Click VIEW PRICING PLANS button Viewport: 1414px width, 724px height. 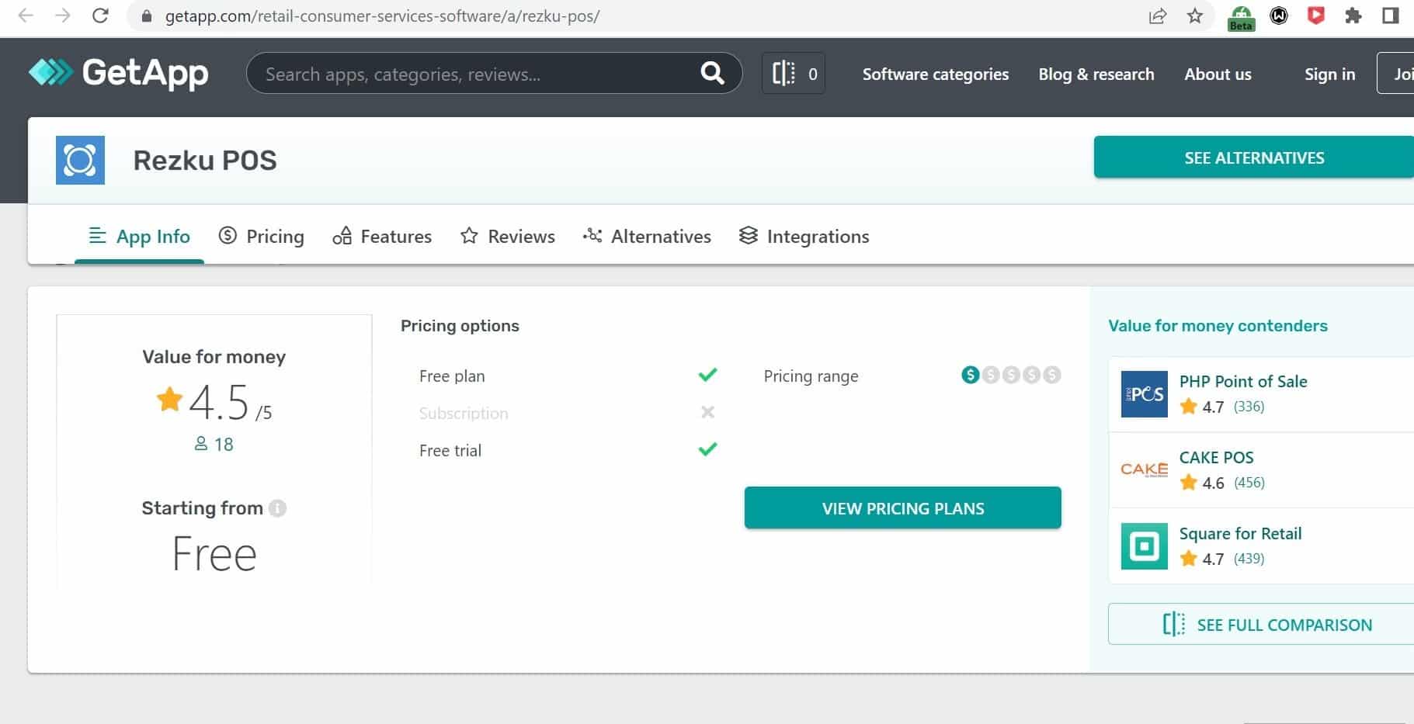coord(903,508)
